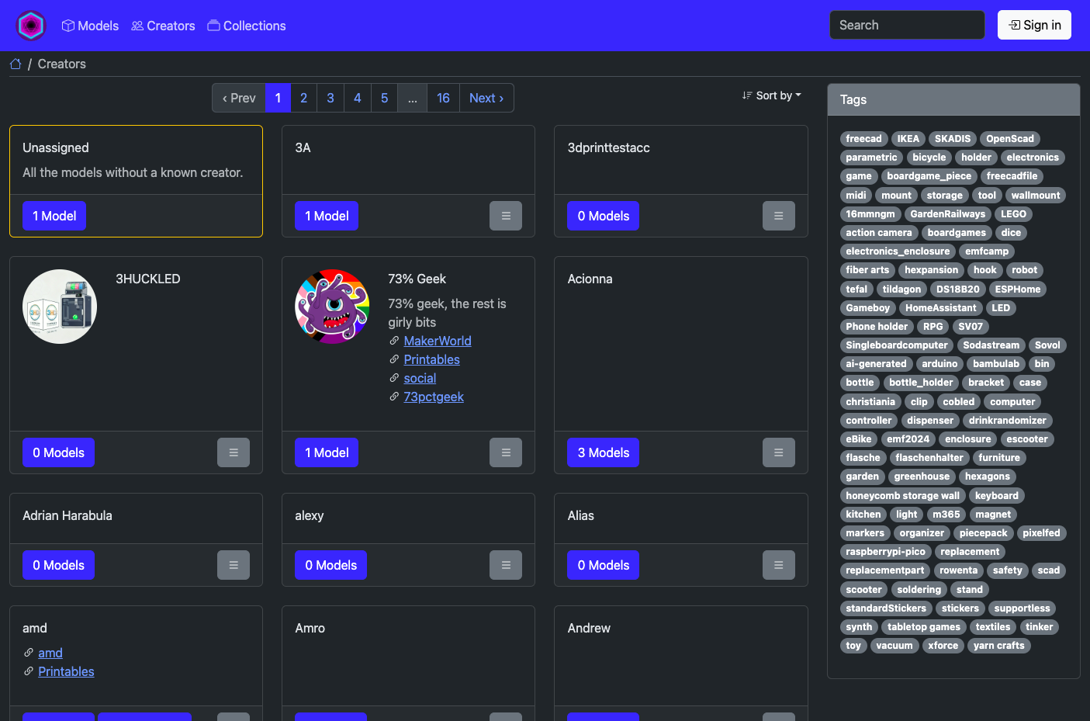Go to the Next page
Screen dimensions: 1090x721
click(486, 98)
